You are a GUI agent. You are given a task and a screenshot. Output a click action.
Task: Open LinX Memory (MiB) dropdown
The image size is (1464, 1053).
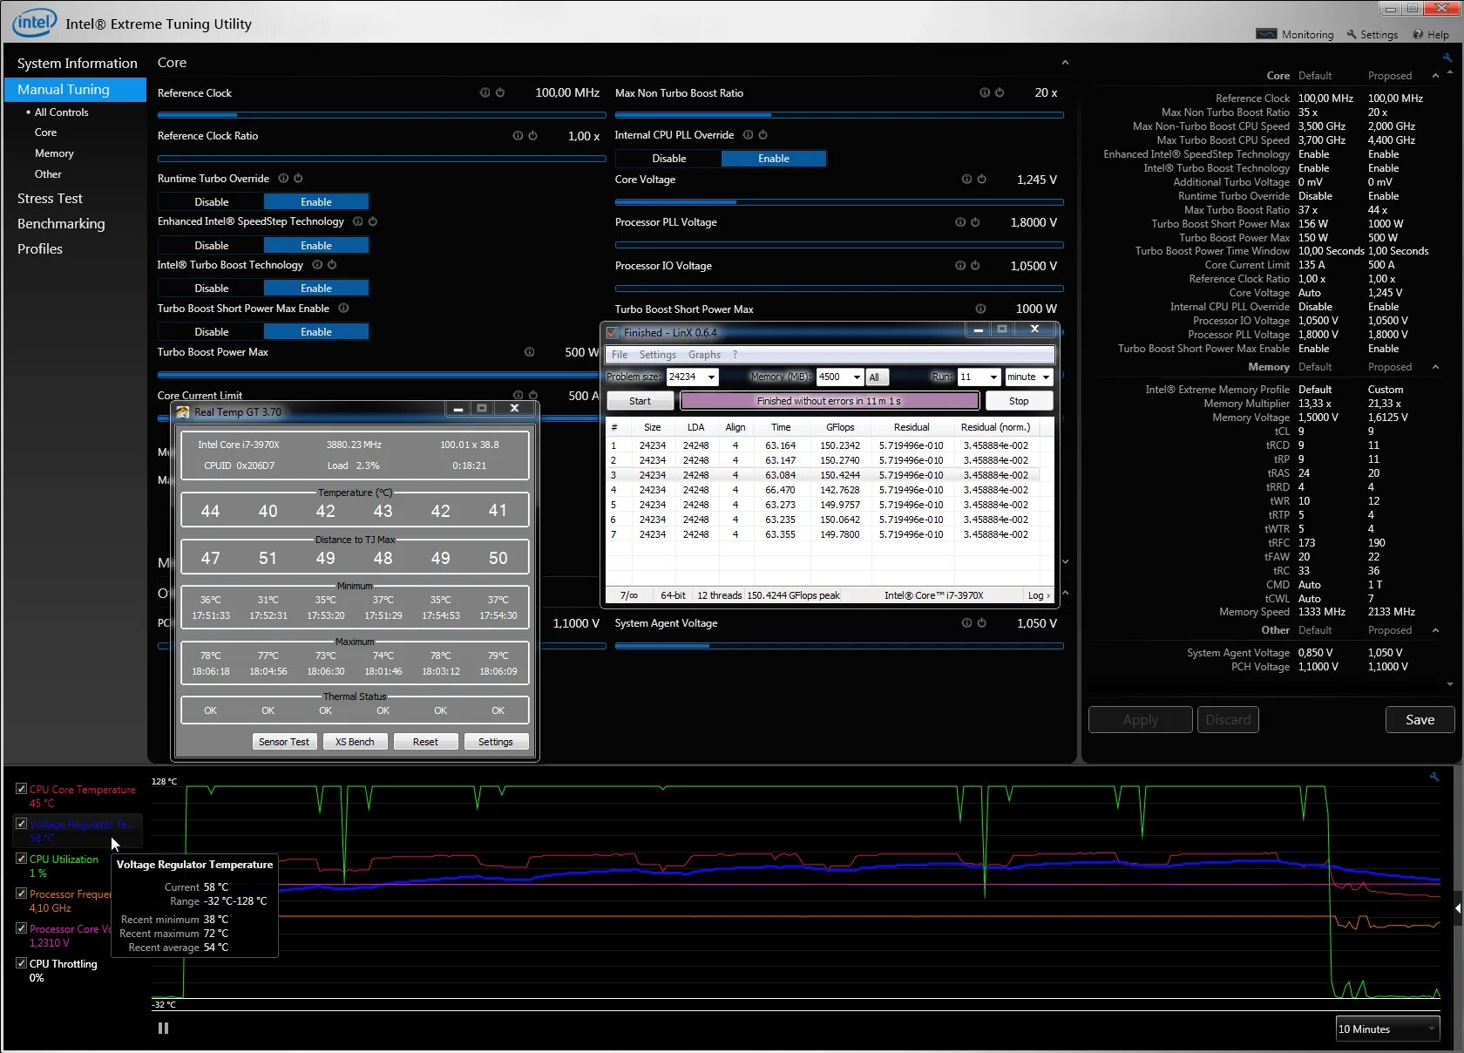pos(857,377)
